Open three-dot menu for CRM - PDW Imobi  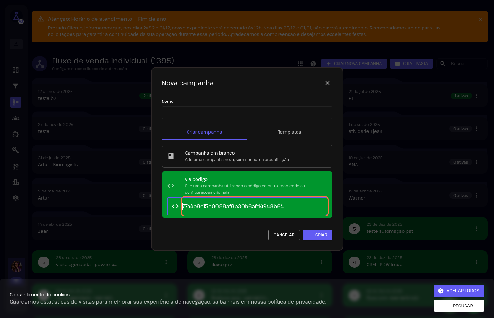477,262
